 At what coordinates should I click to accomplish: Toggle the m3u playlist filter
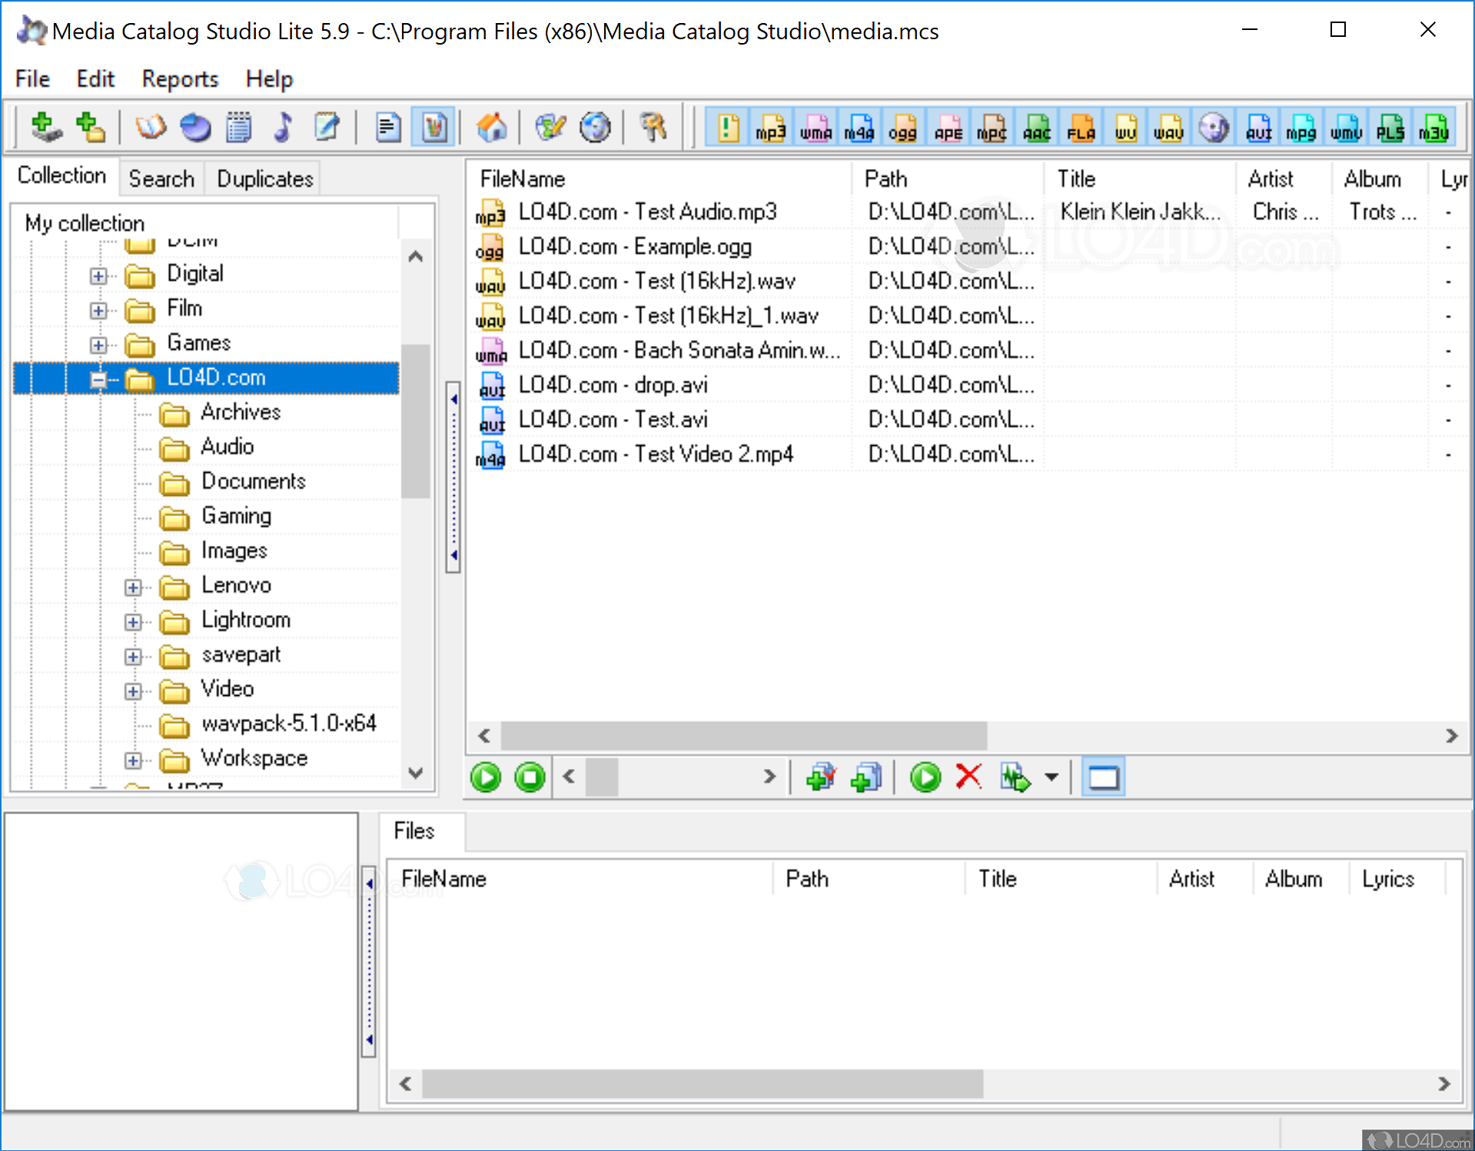[x=1436, y=127]
